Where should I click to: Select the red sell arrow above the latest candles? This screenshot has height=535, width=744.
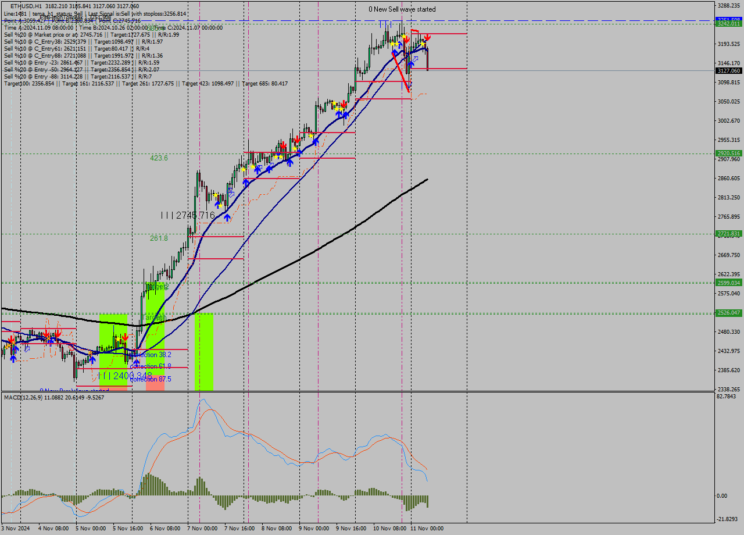[427, 37]
